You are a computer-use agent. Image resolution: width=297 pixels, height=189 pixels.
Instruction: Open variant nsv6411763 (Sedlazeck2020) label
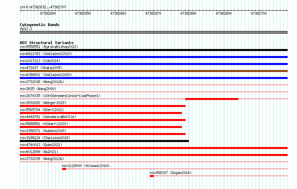[x=46, y=54]
